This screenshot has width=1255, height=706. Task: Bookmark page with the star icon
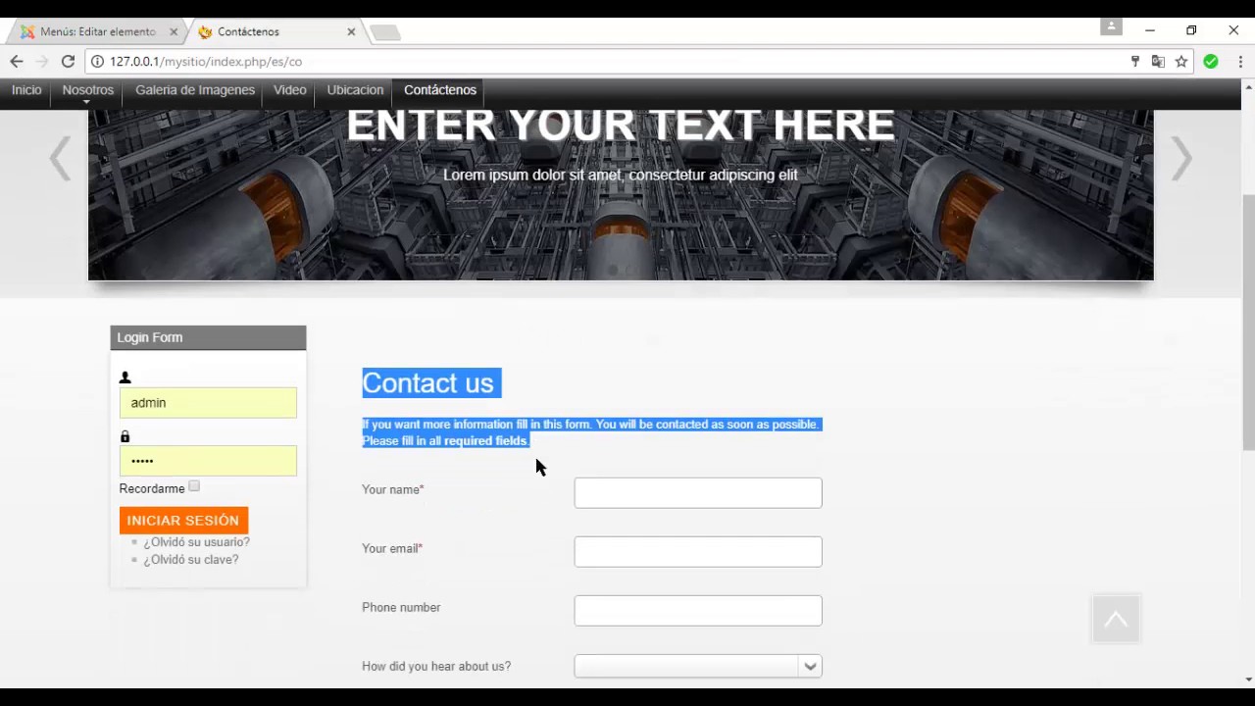1181,61
